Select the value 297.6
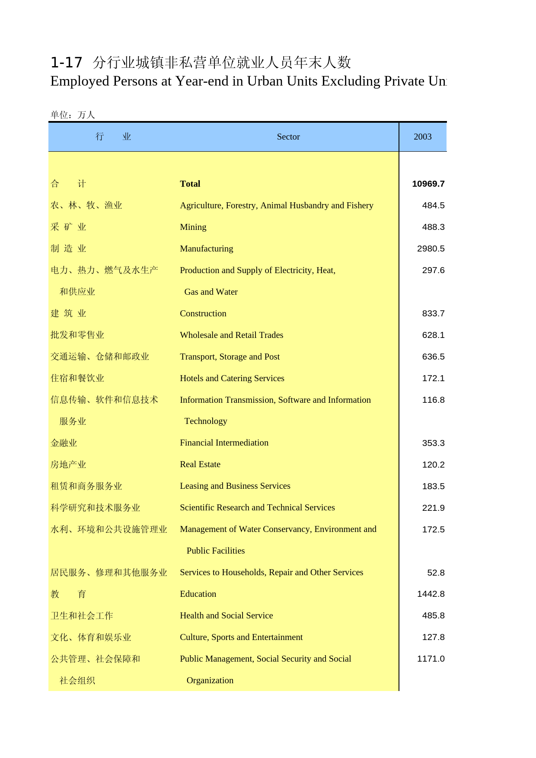 click(433, 270)
